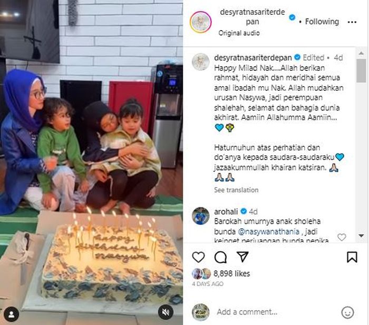
Task: Click the scrollbar up arrow in comments
Action: (x=361, y=53)
